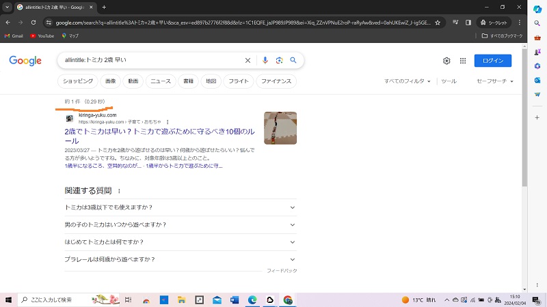Image resolution: width=547 pixels, height=307 pixels.
Task: Expand question トミカは3歳以下でも使えますか？
Action: coord(181,207)
